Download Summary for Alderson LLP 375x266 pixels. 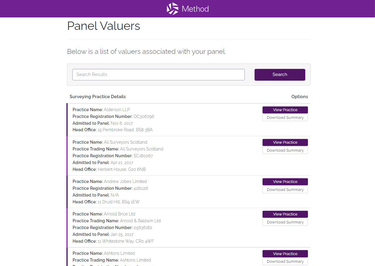(x=285, y=118)
